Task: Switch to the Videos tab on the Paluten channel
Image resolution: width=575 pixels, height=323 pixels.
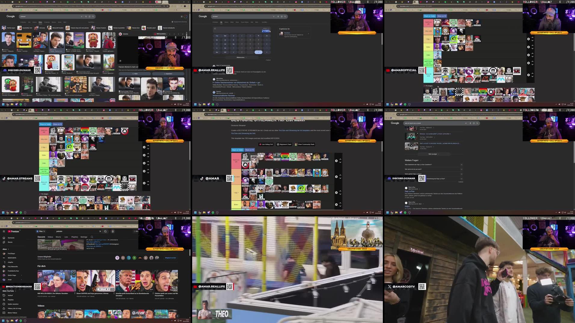Action: coord(51,237)
